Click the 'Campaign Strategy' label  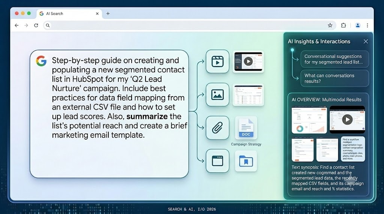click(246, 144)
